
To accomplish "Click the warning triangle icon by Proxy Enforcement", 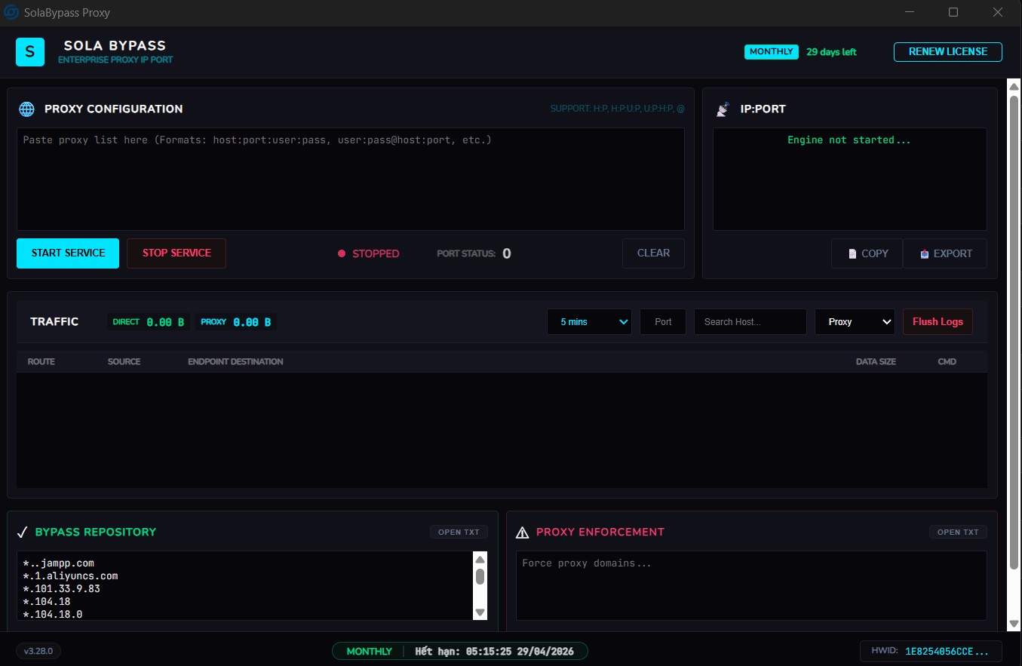I will (522, 532).
